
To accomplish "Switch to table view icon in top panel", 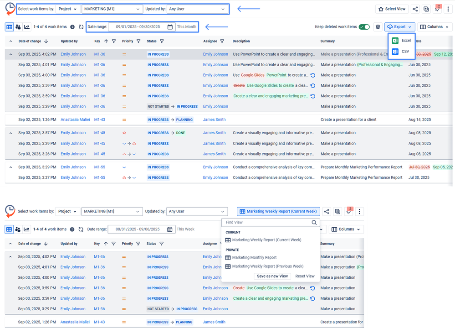I will click(9, 27).
